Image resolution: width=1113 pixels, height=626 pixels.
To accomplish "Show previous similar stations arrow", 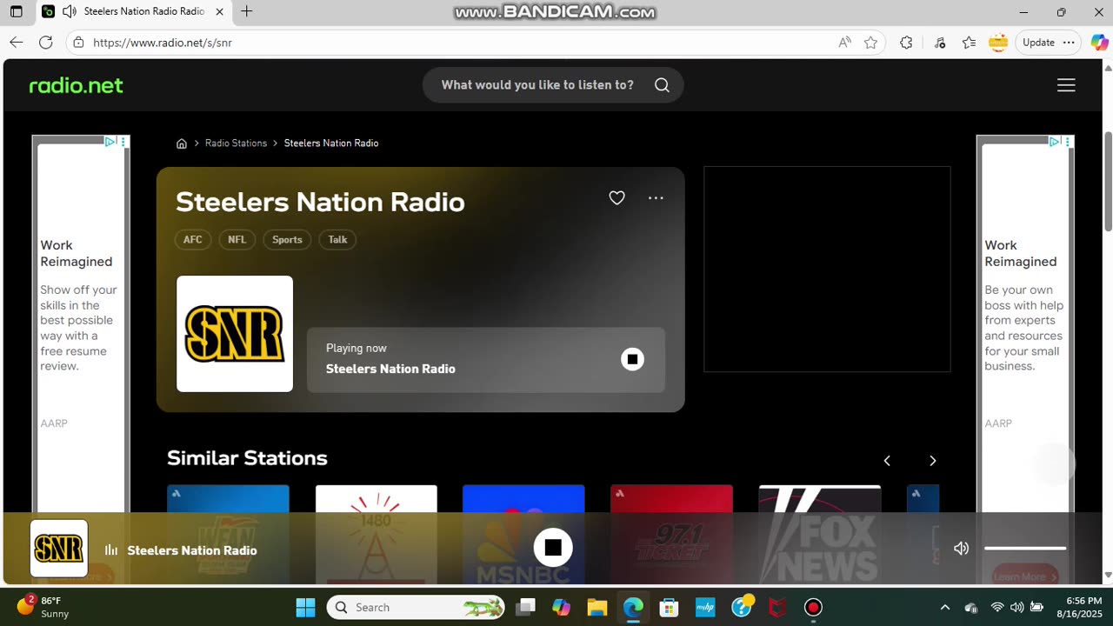I will point(887,461).
